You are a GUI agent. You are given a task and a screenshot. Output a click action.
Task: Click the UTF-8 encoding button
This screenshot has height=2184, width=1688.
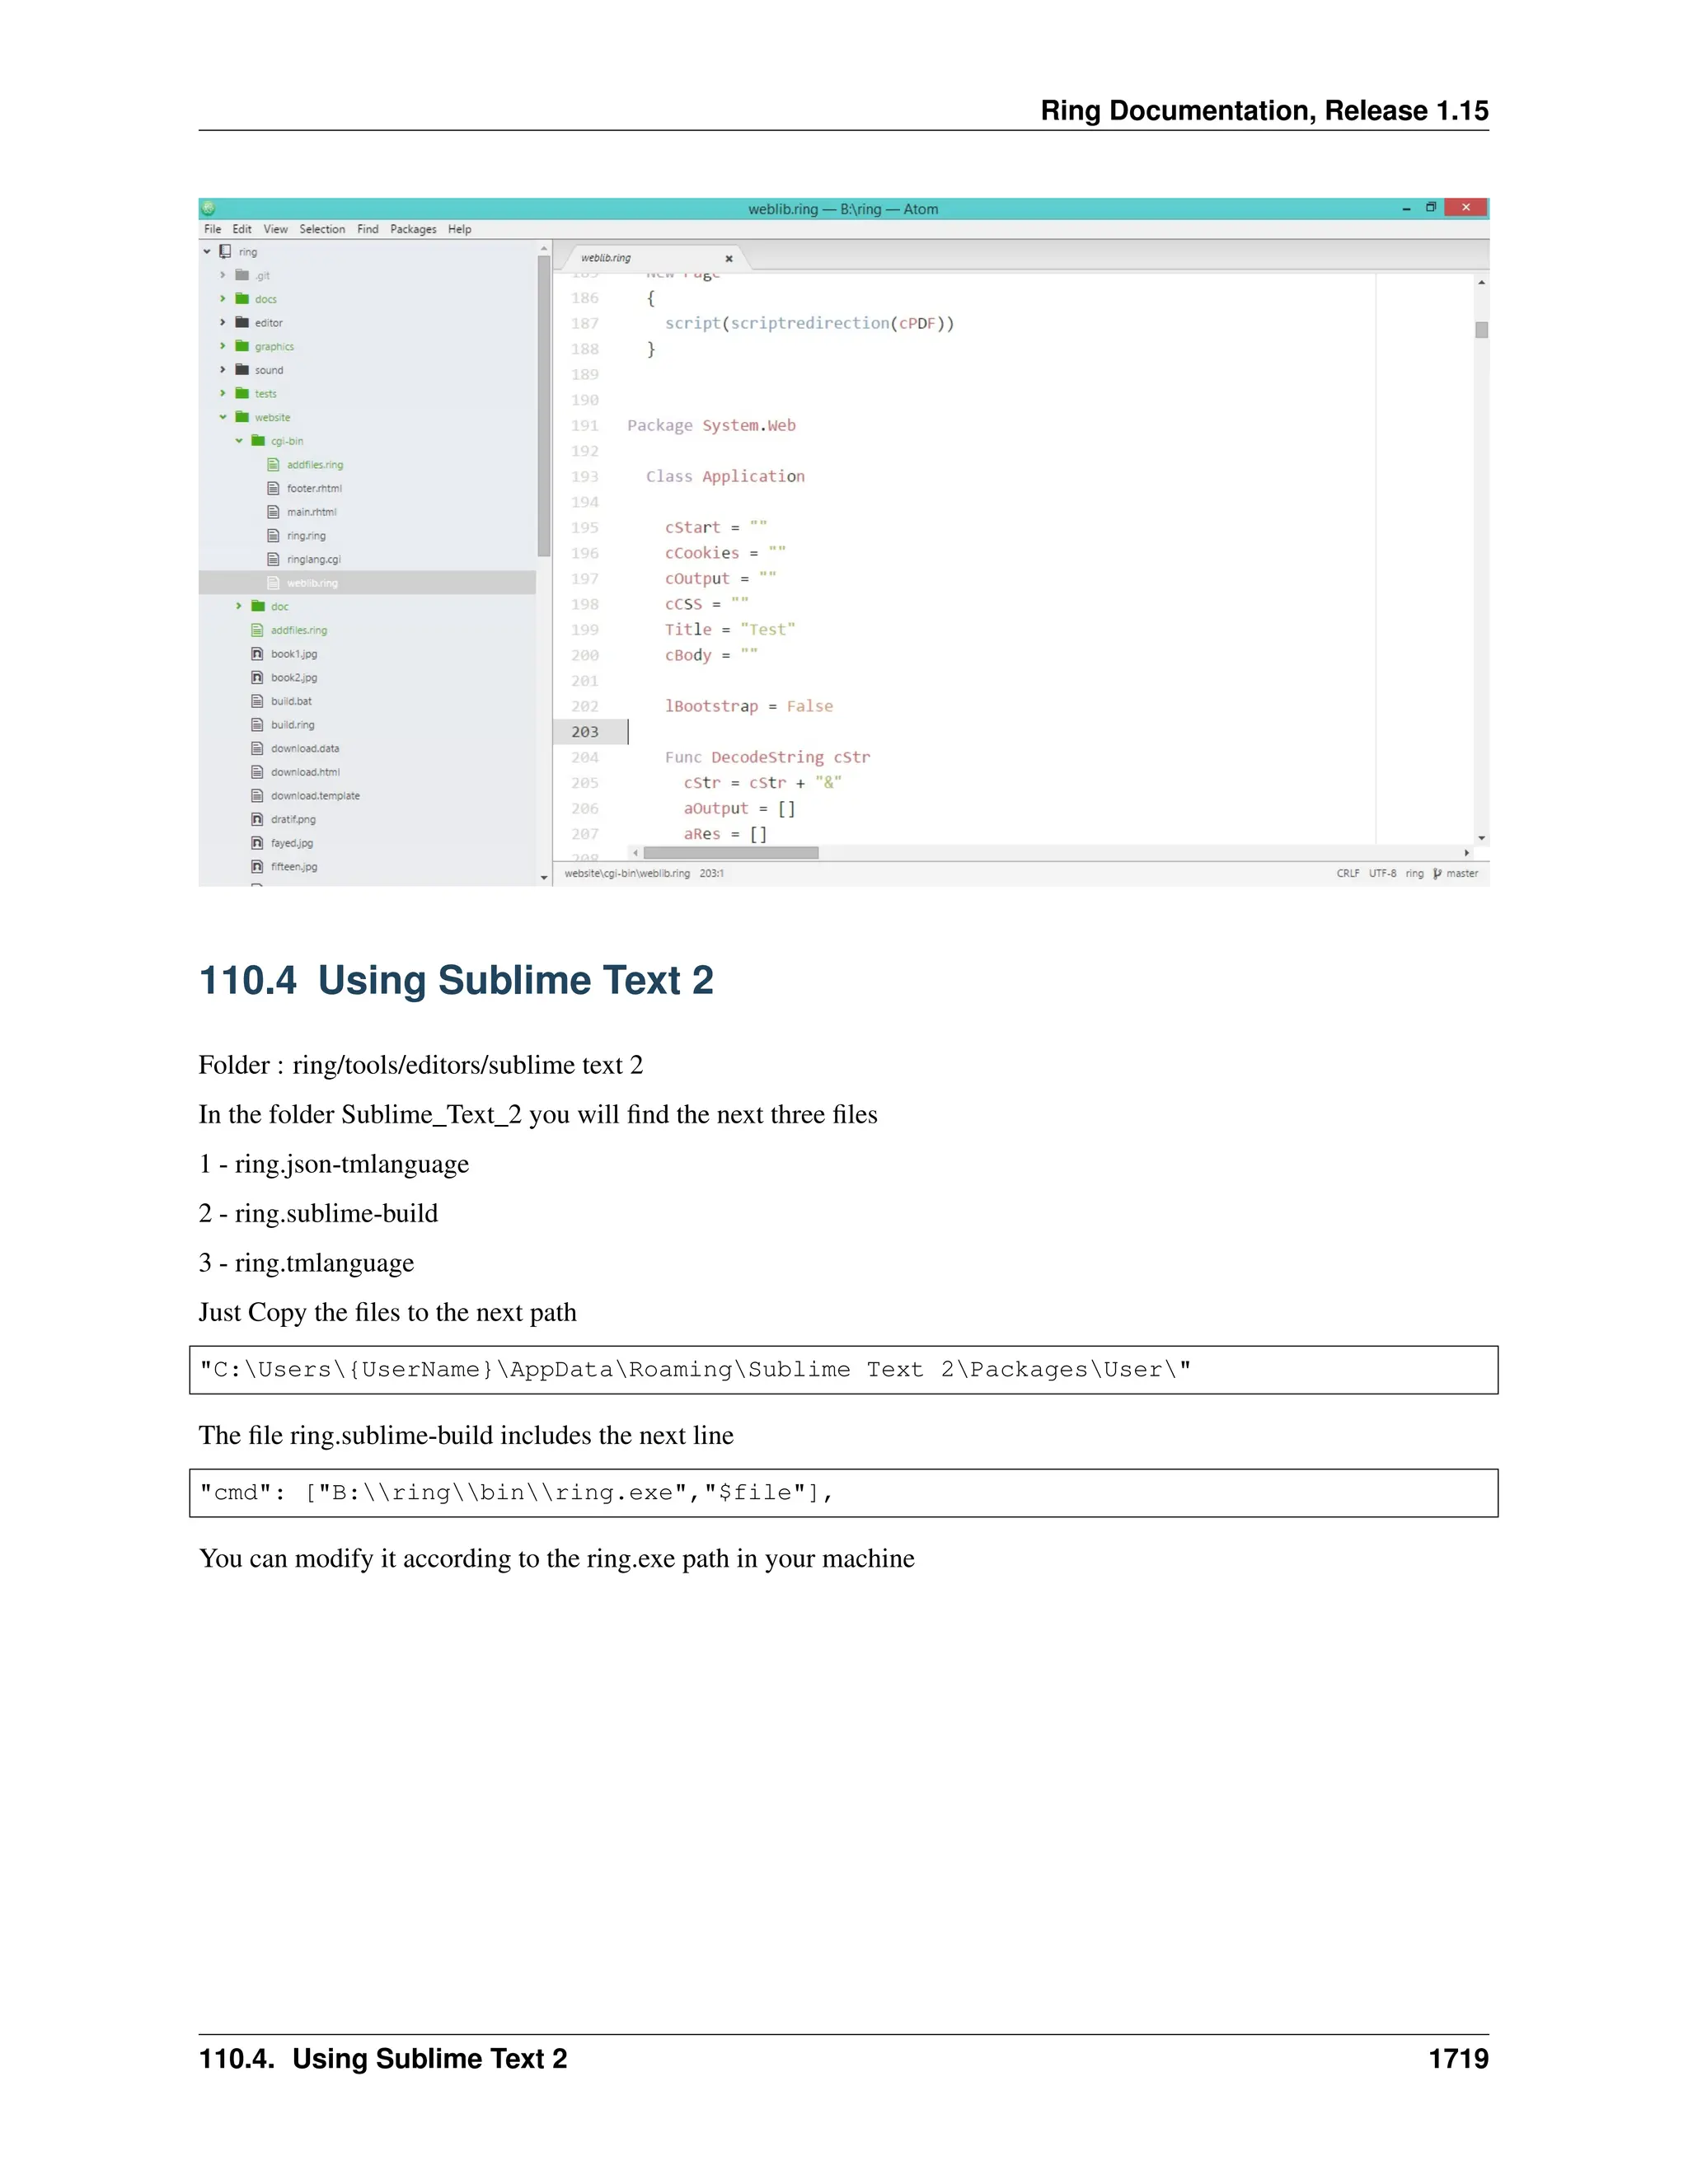1382,873
